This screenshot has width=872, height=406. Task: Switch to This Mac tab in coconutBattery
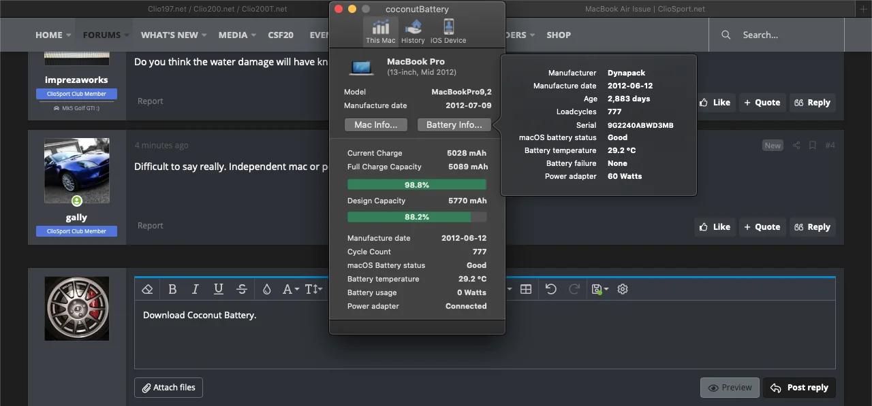click(x=380, y=31)
